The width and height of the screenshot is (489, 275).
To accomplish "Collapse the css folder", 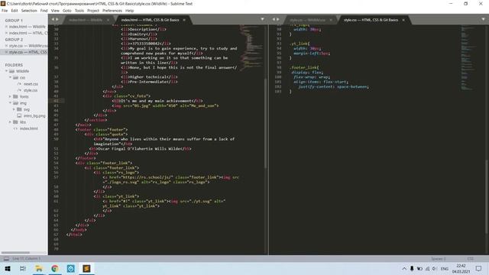I will 10,77.
